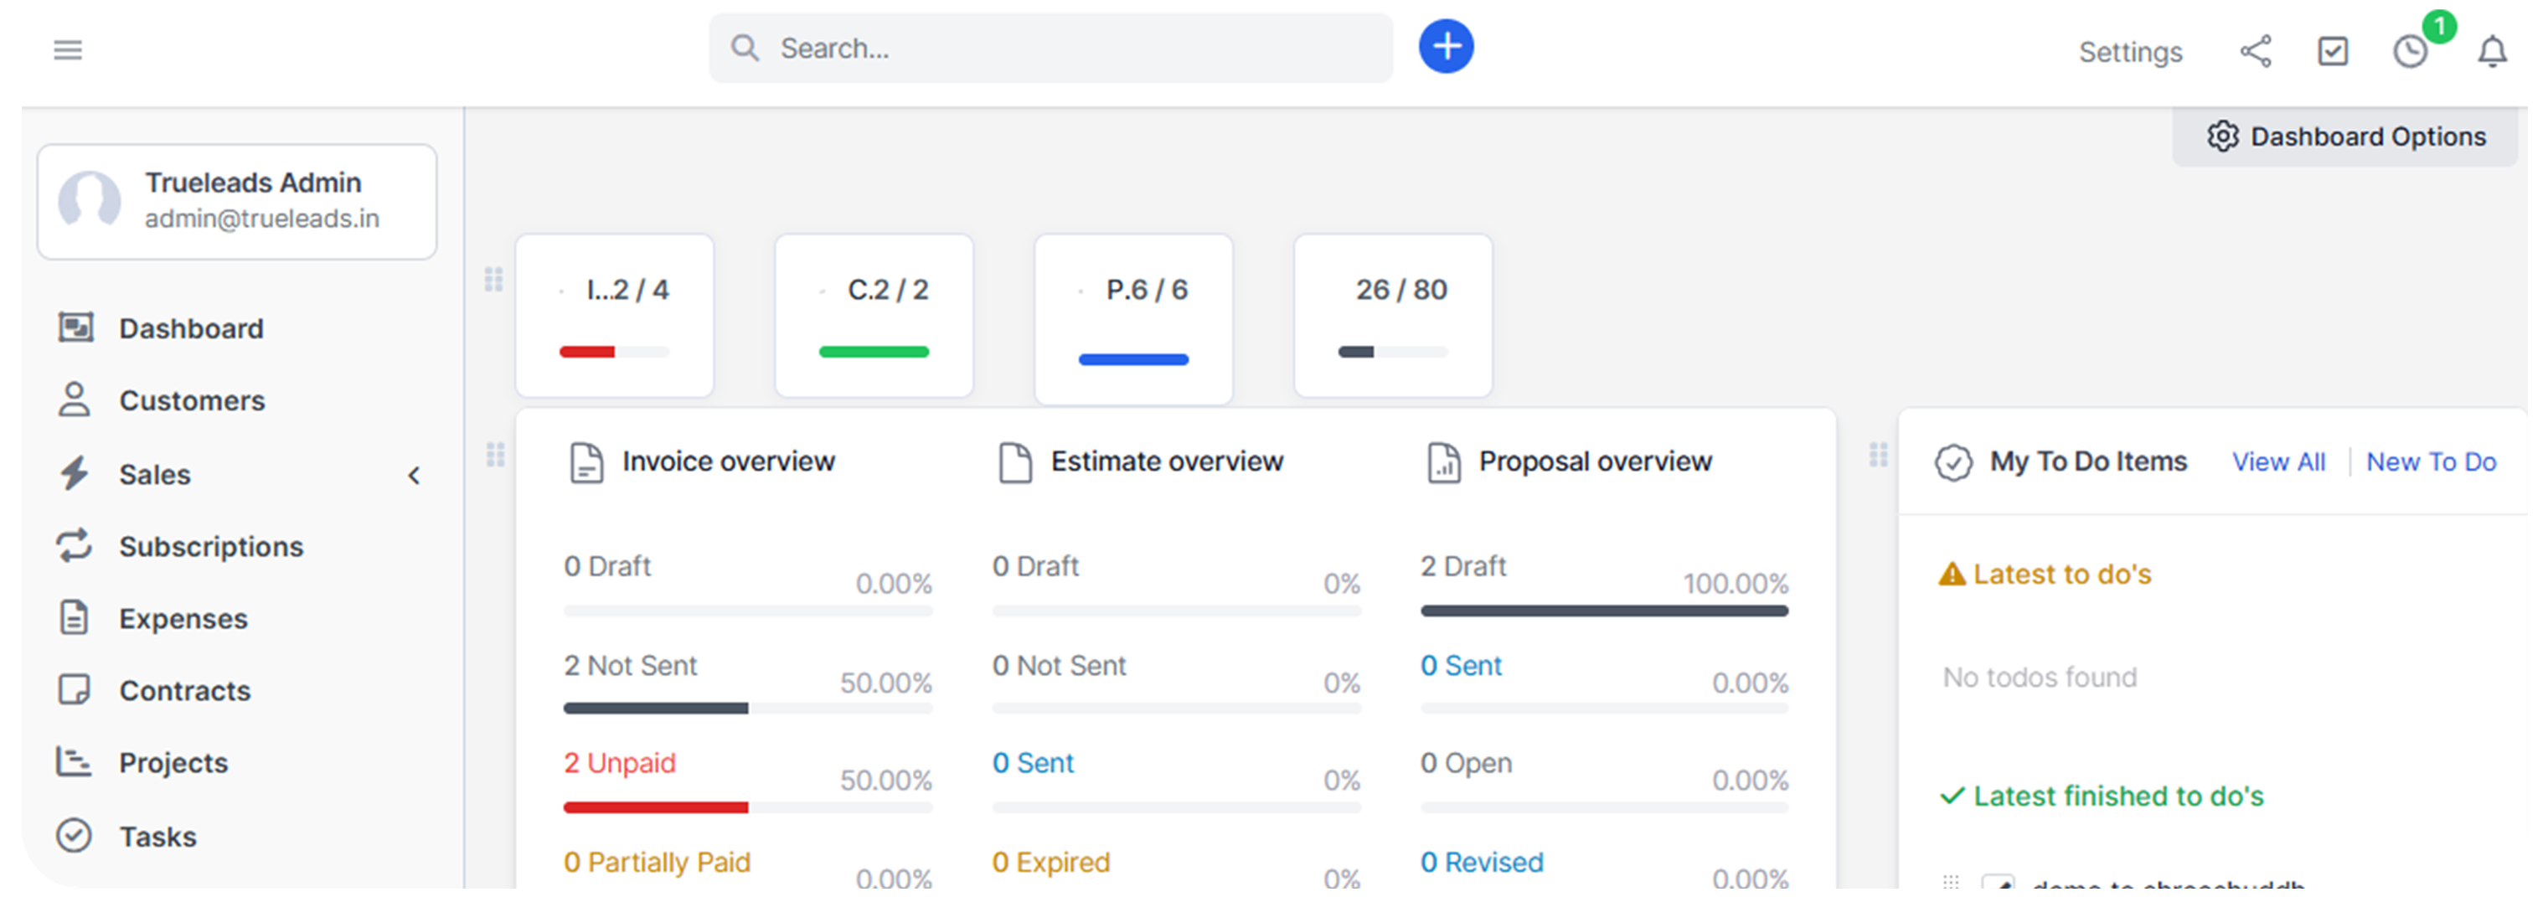Open the notifications bell
2548x897 pixels.
[2492, 51]
